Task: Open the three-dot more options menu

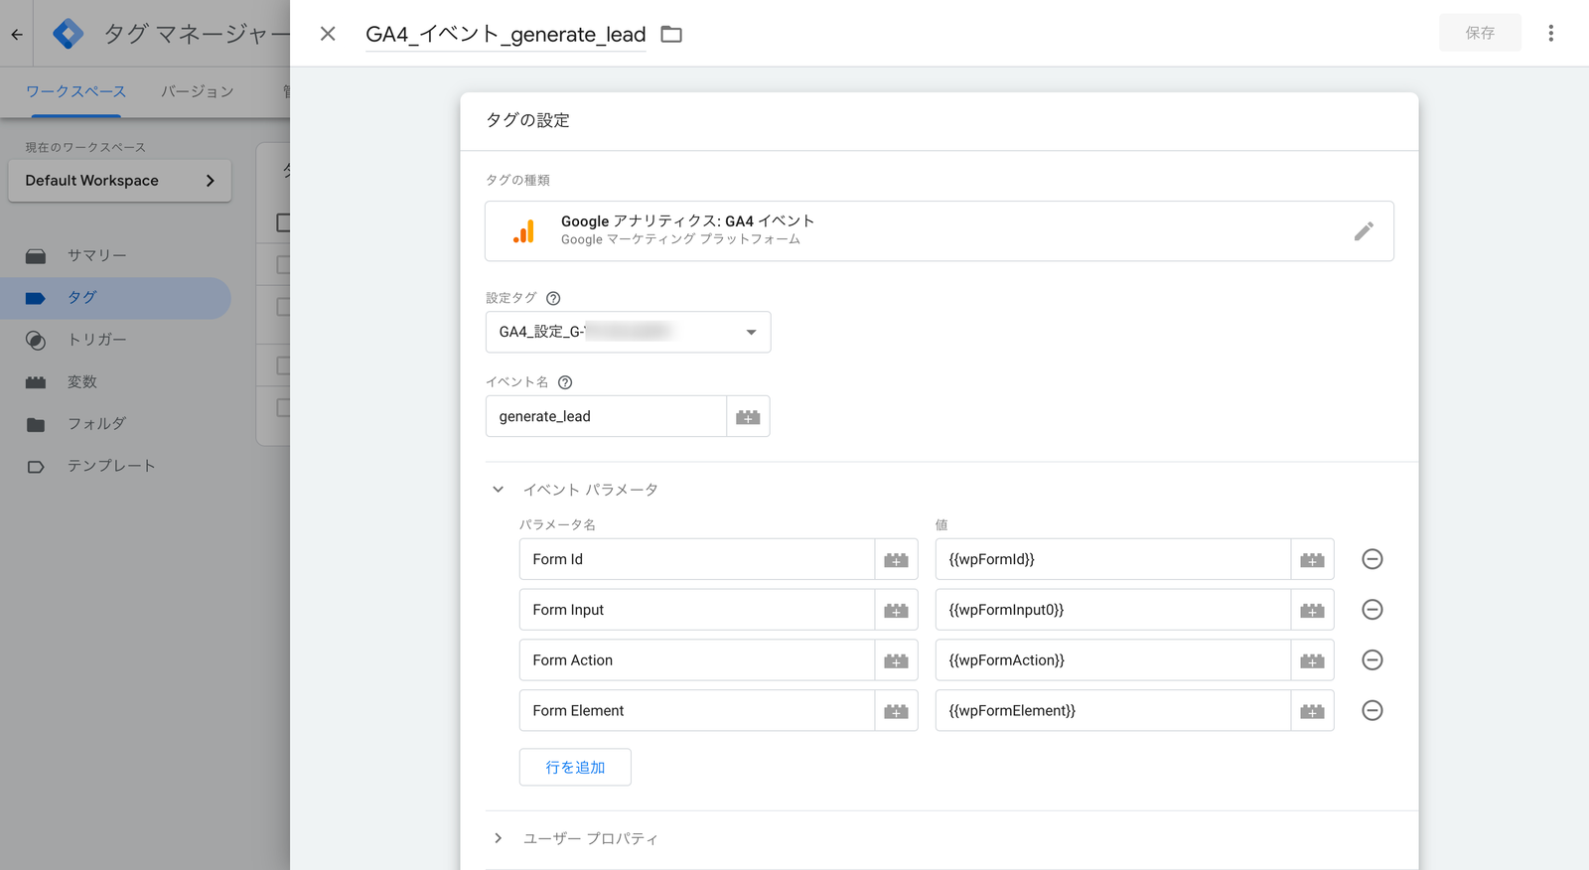Action: (x=1550, y=33)
